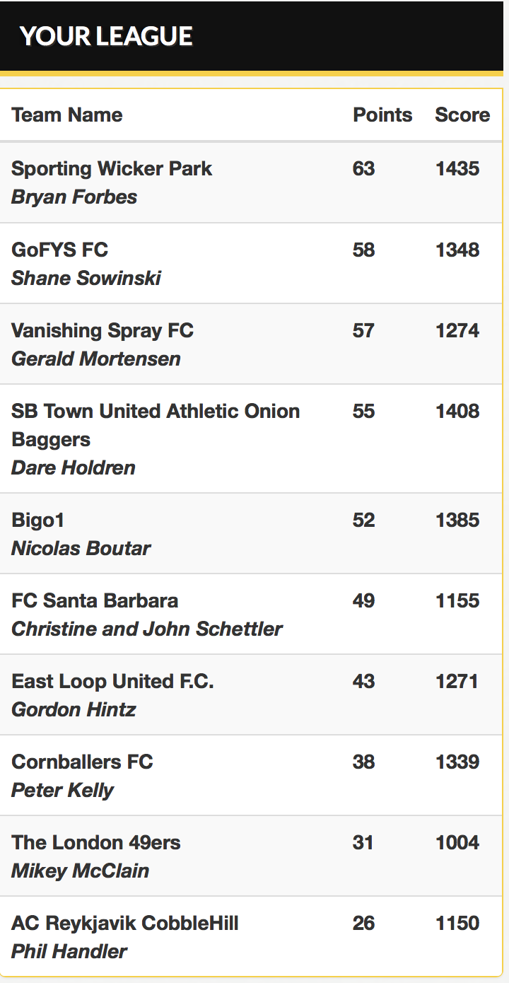Image resolution: width=509 pixels, height=983 pixels.
Task: Click the YOUR LEAGUE header title
Action: [x=106, y=36]
